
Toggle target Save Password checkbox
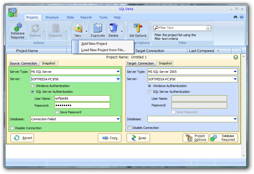tap(173, 112)
